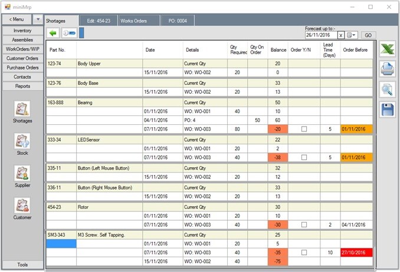Open the Supplier sidebar icon
Screen dimensions: 400x272
click(x=22, y=174)
